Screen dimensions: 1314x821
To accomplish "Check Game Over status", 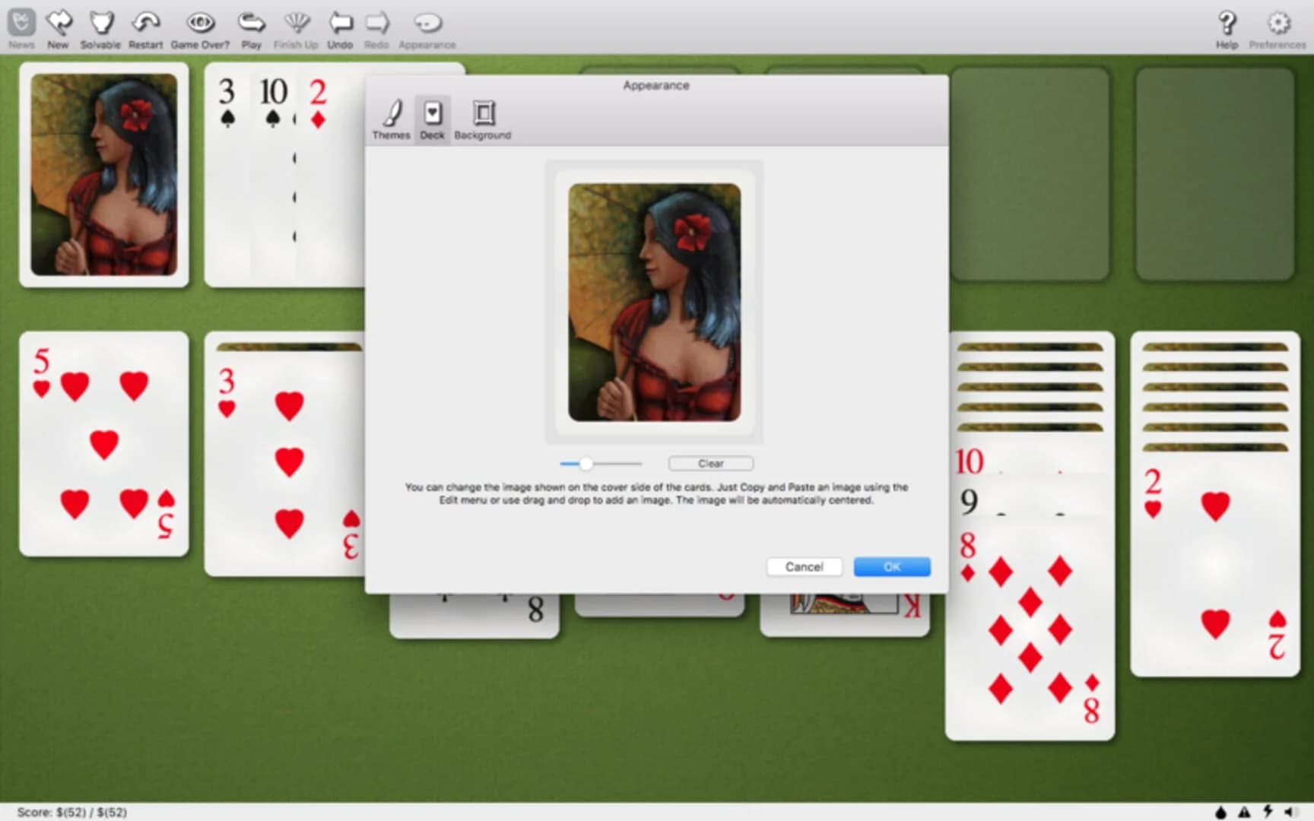I will pos(200,23).
